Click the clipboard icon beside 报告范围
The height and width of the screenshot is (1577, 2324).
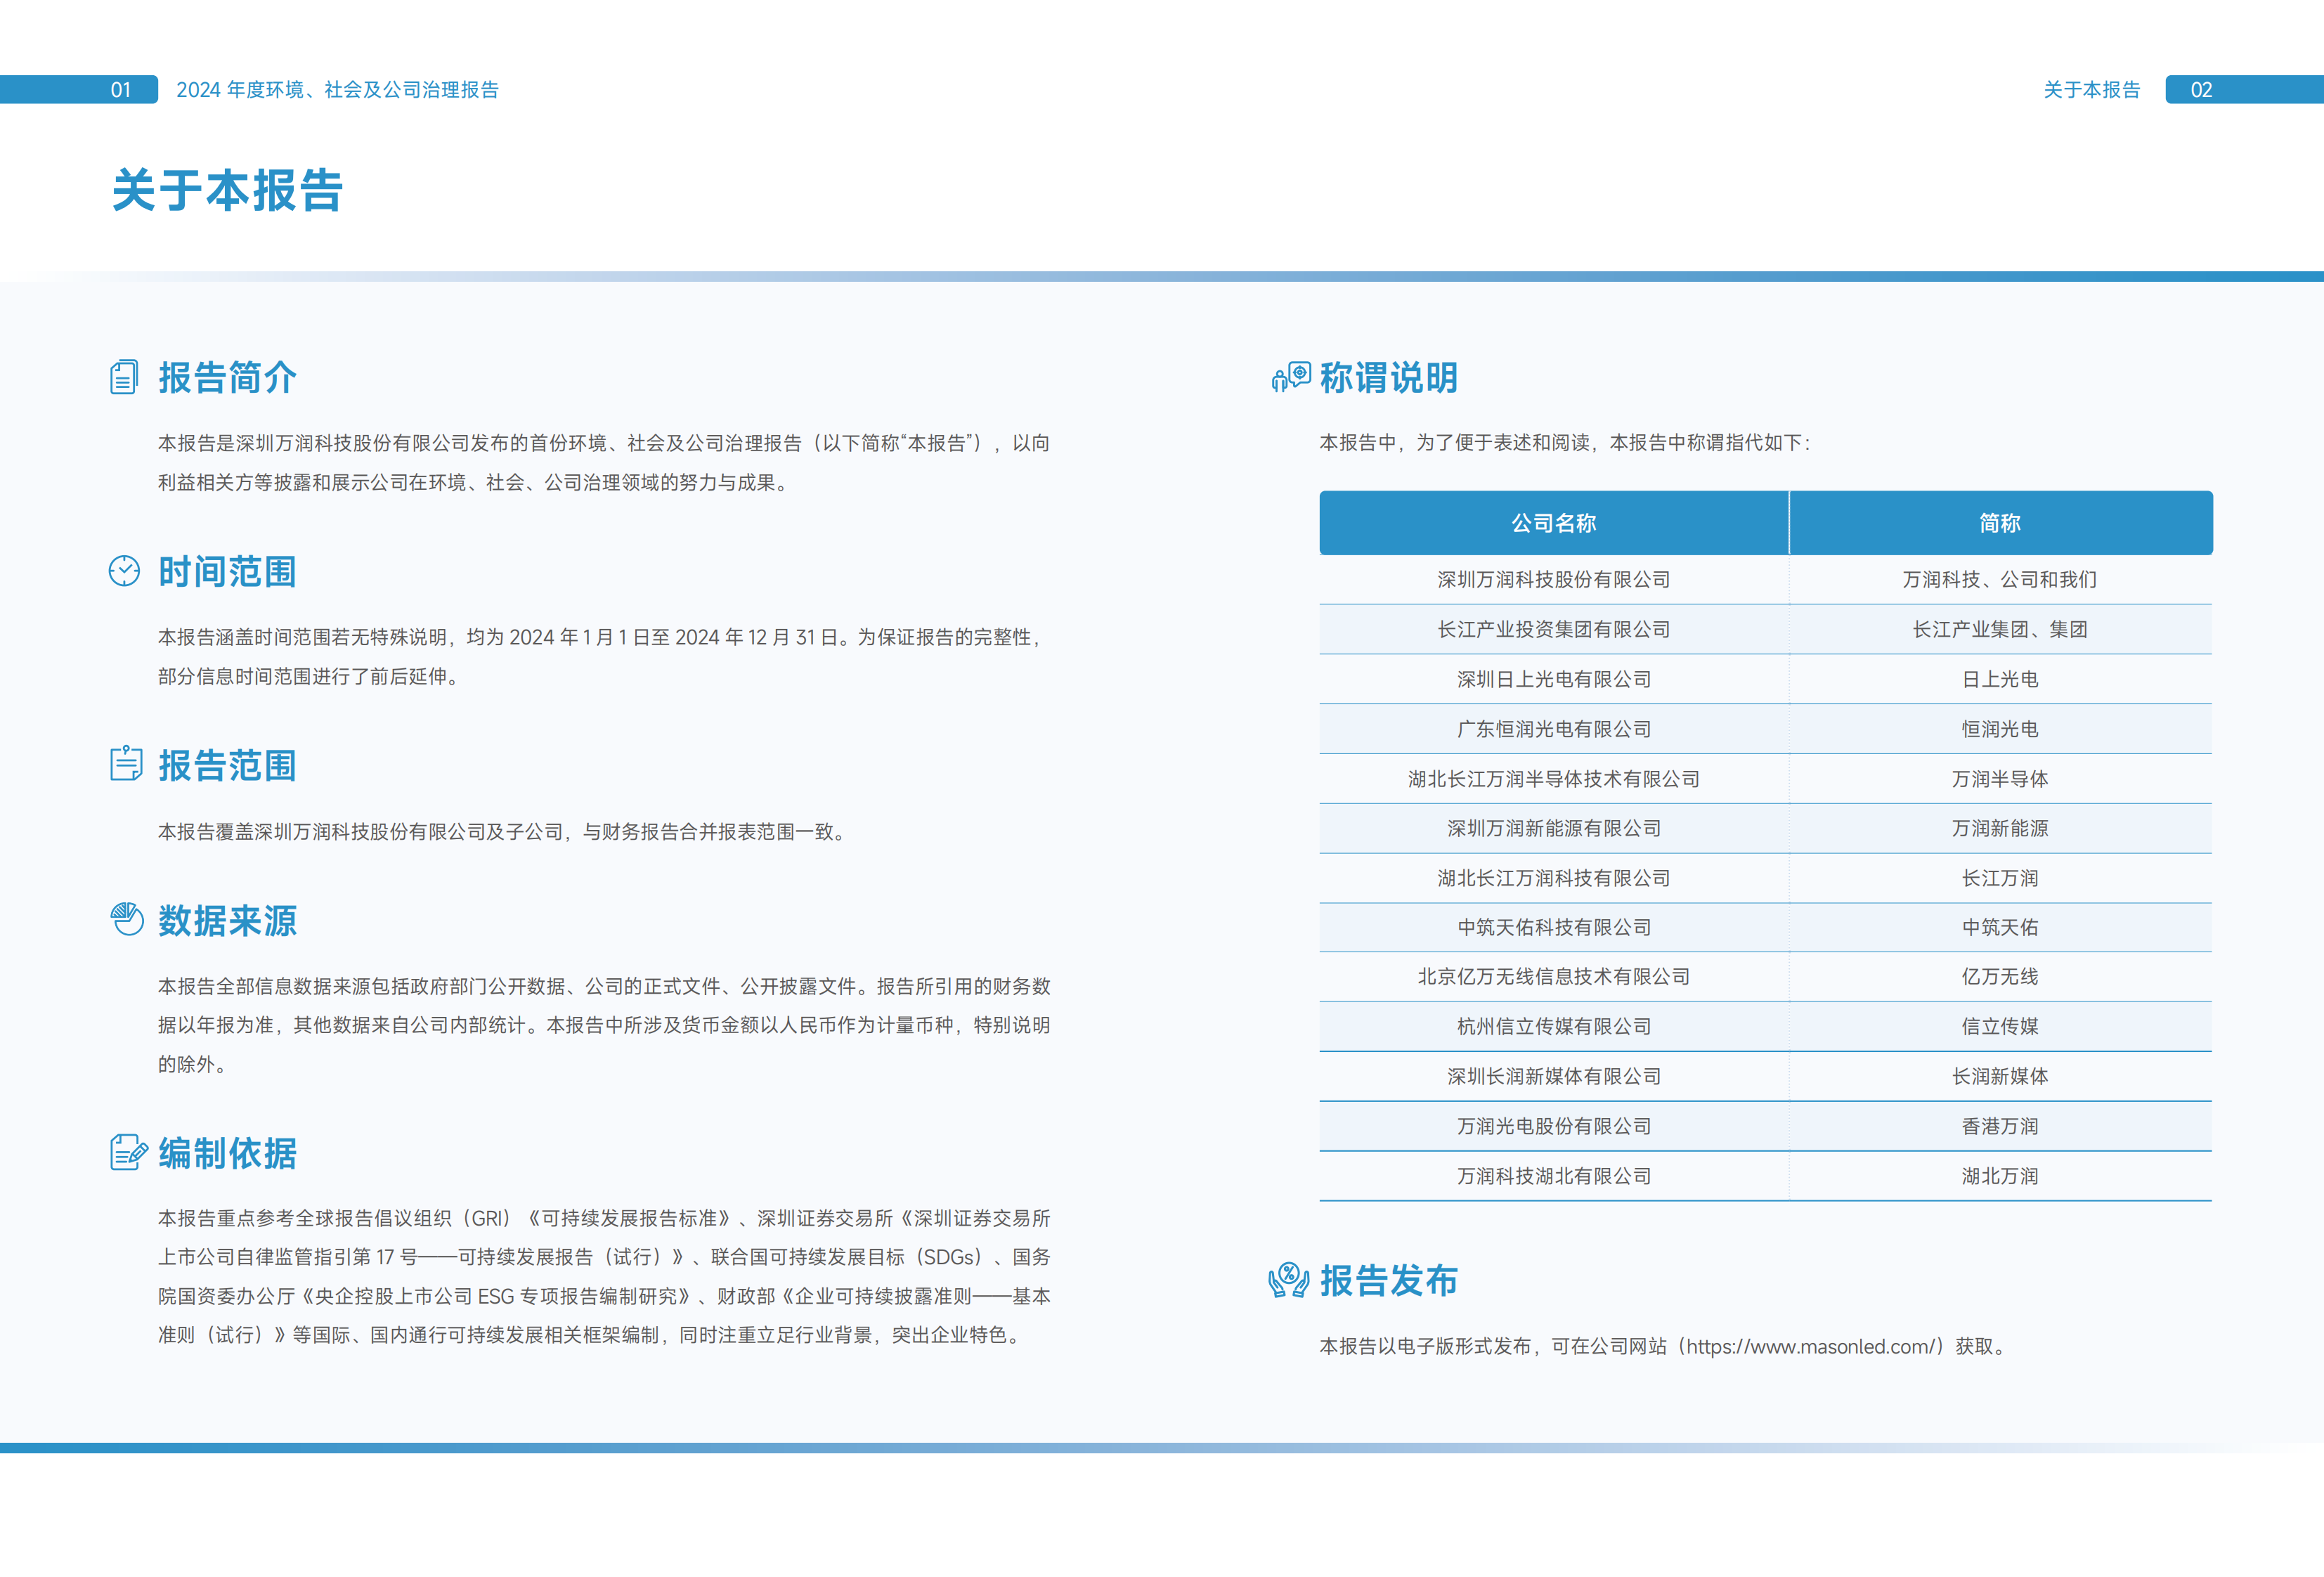pyautogui.click(x=126, y=763)
